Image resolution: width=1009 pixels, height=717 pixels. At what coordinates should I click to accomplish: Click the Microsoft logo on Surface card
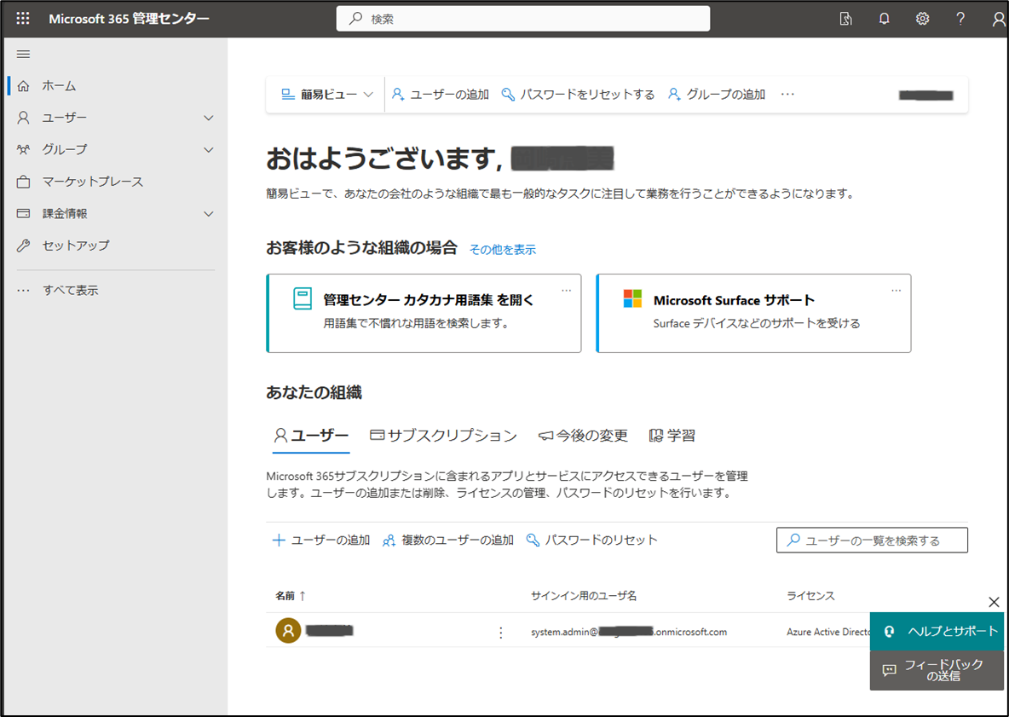pos(632,298)
